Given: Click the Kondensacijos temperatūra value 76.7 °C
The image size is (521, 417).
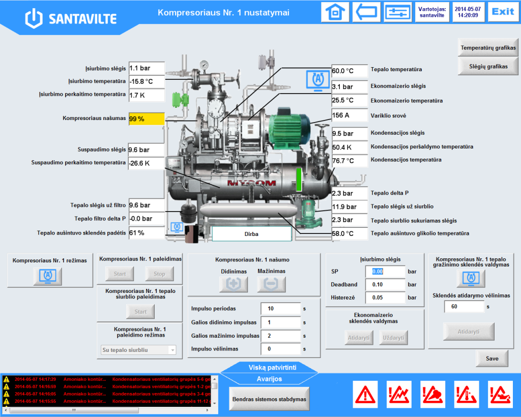Looking at the screenshot, I should [350, 161].
